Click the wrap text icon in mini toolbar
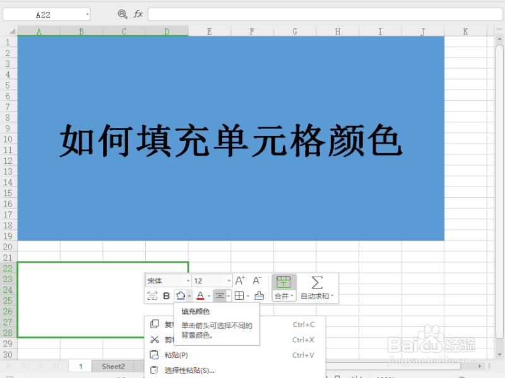Viewport: 505px width, 378px height. (152, 295)
